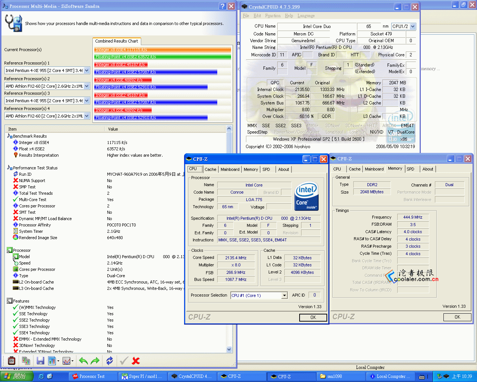
Task: Click the black chip tray icon
Action: tap(446, 376)
